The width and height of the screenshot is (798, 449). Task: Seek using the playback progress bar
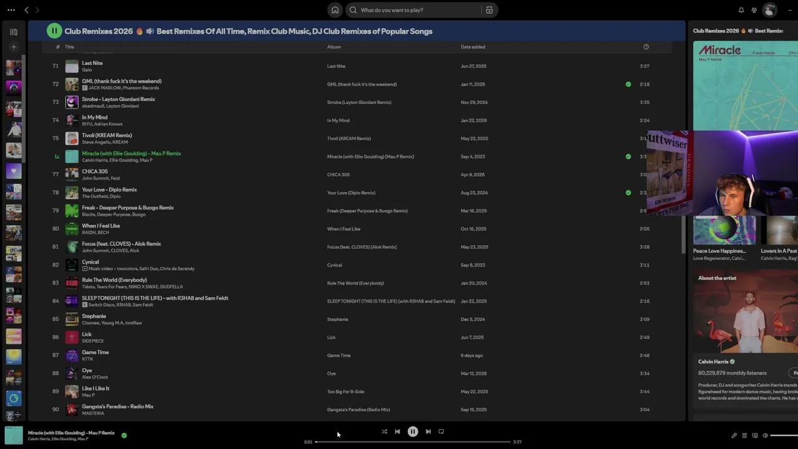click(413, 442)
